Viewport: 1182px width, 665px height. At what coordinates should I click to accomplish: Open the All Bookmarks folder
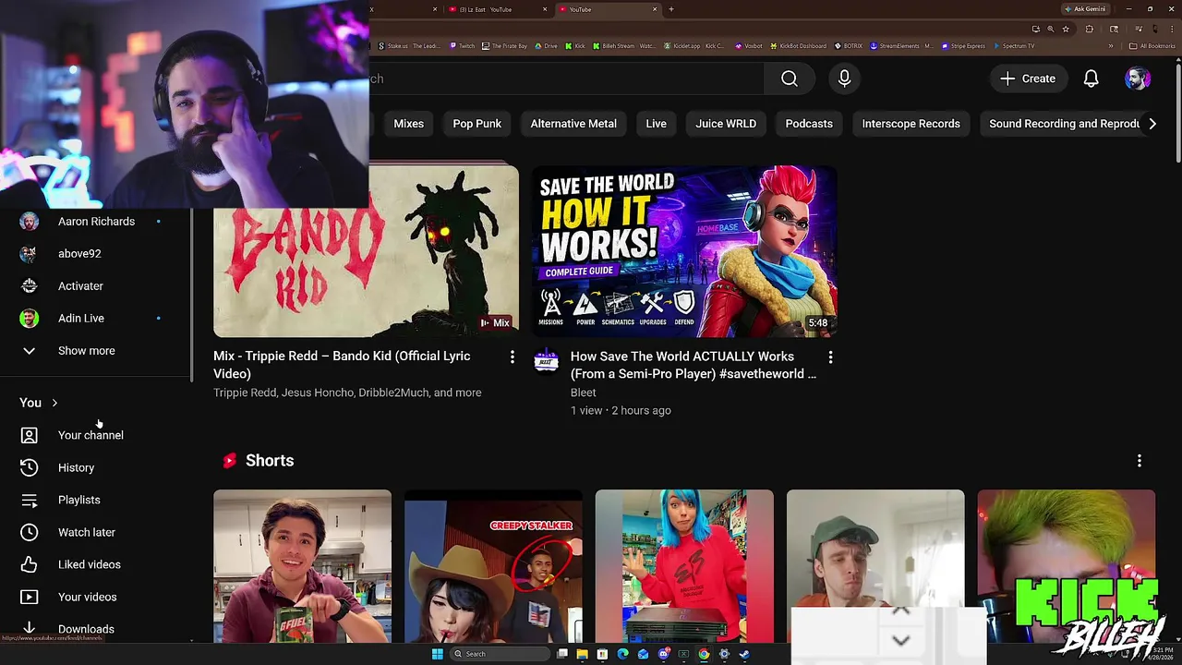[x=1152, y=46]
